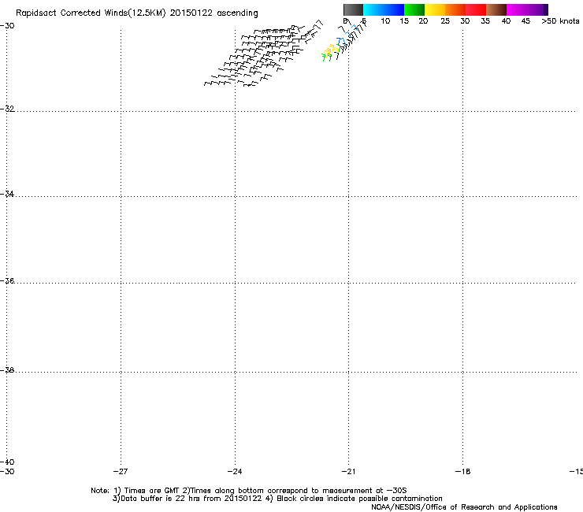583x512 pixels.
Task: Click the yellow 20-25 knots color band
Action: 435,9
